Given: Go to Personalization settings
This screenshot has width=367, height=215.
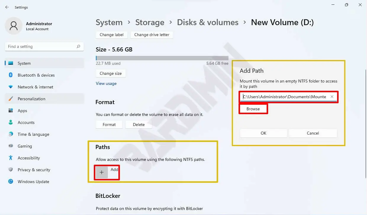Looking at the screenshot, I should coord(31,99).
